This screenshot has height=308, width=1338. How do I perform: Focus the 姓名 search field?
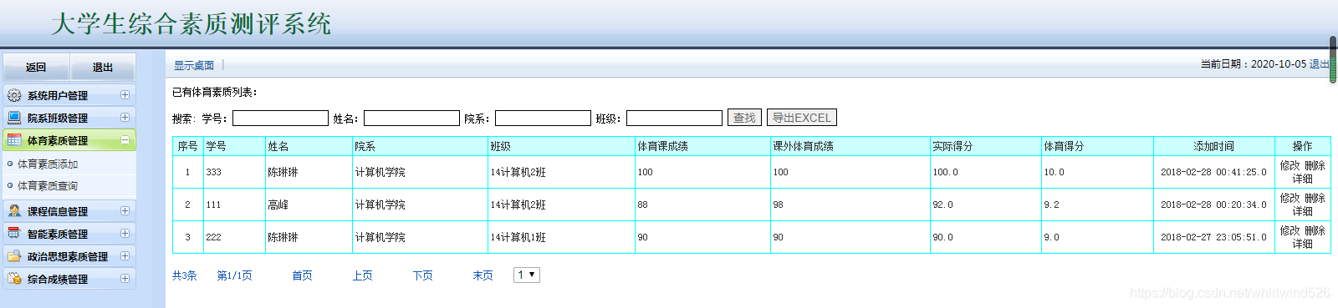[411, 119]
